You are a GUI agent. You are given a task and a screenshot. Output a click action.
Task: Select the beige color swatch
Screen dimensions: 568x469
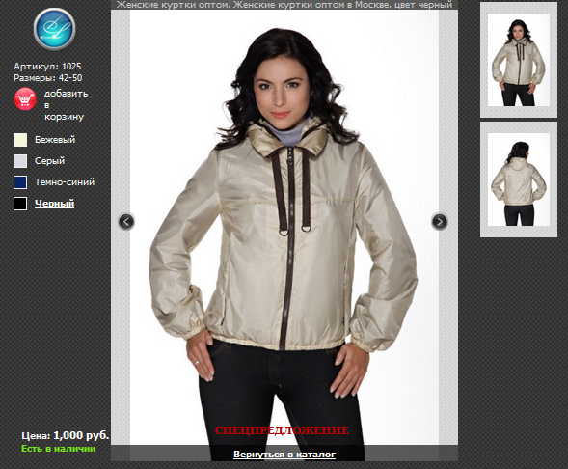click(20, 140)
